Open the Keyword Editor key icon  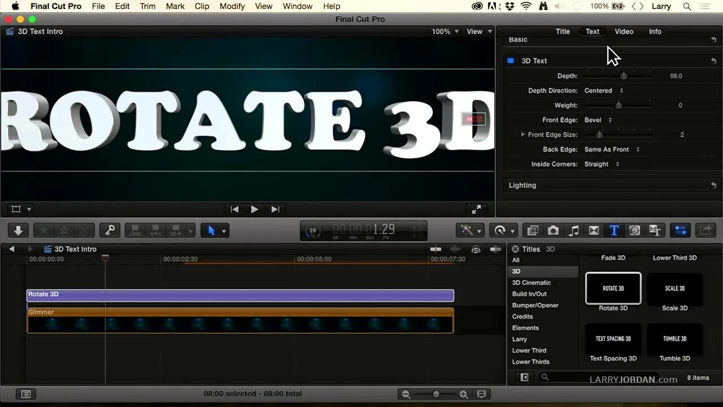click(x=110, y=231)
